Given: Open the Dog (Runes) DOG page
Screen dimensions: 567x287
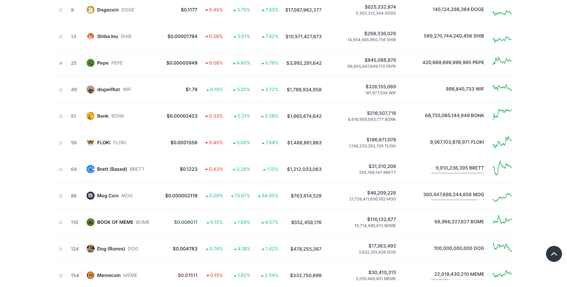Looking at the screenshot, I should (118, 248).
